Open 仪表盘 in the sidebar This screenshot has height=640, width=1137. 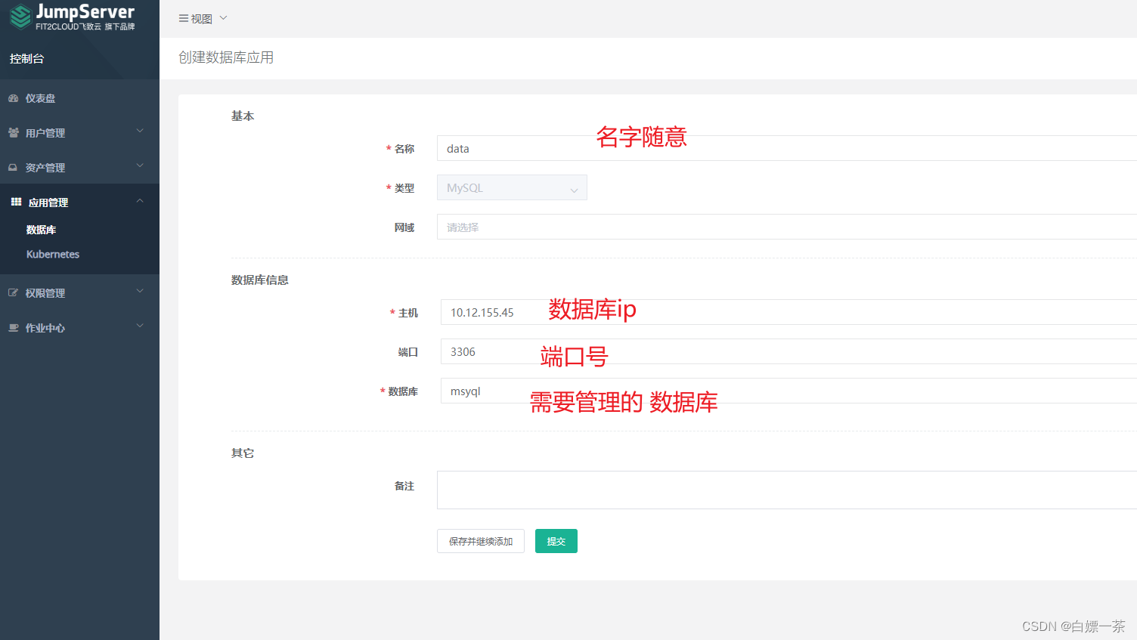(x=40, y=98)
